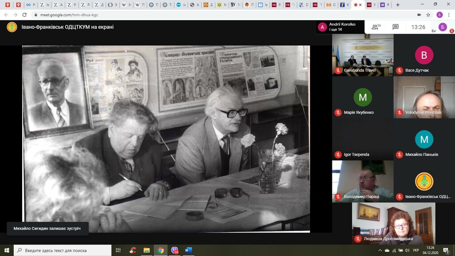Screen dimensions: 455x256
Task: Bookmark this page with the star icon
Action: [x=428, y=15]
